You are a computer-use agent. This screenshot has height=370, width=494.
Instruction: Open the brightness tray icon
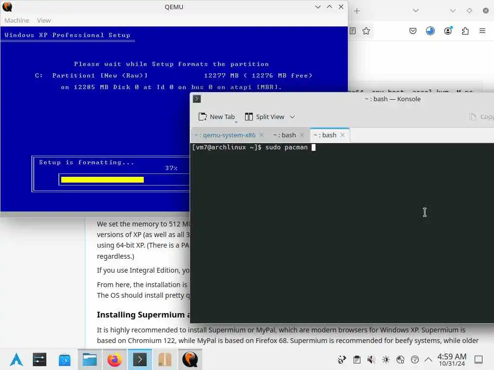click(x=385, y=359)
